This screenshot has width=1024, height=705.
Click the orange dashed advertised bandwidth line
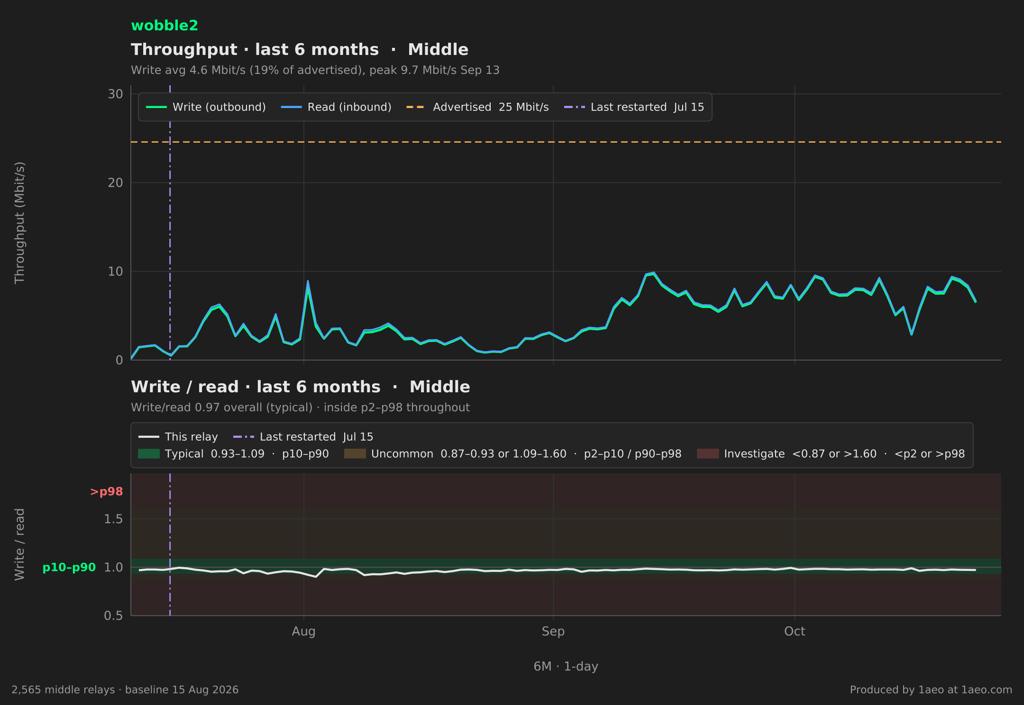pos(566,142)
